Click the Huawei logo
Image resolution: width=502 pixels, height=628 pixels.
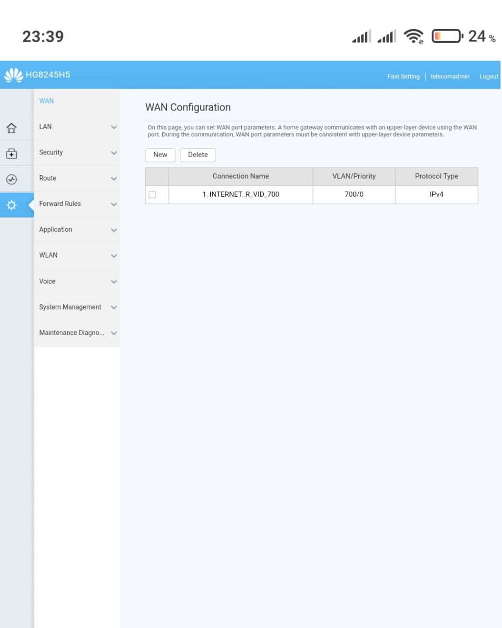(14, 75)
